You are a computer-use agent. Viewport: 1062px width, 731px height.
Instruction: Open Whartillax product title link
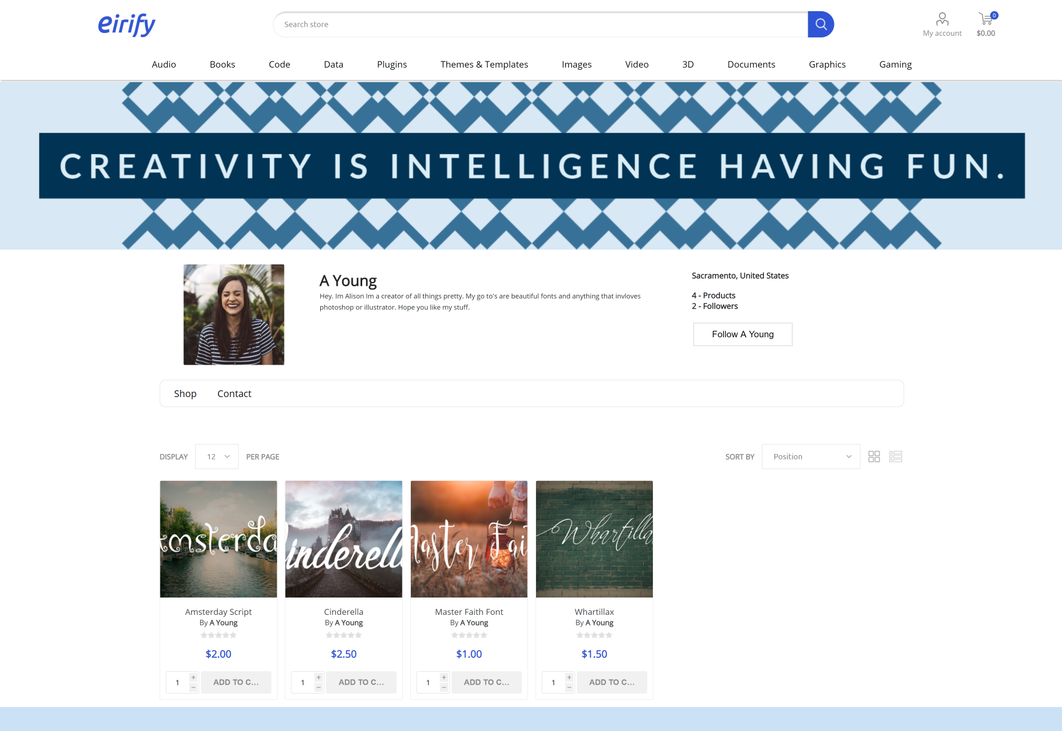pyautogui.click(x=594, y=612)
